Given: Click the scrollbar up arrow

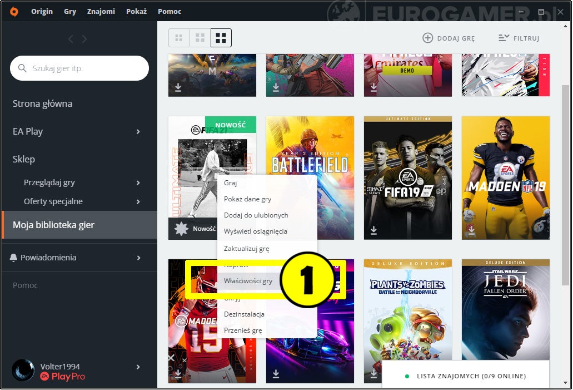Looking at the screenshot, I should point(565,26).
